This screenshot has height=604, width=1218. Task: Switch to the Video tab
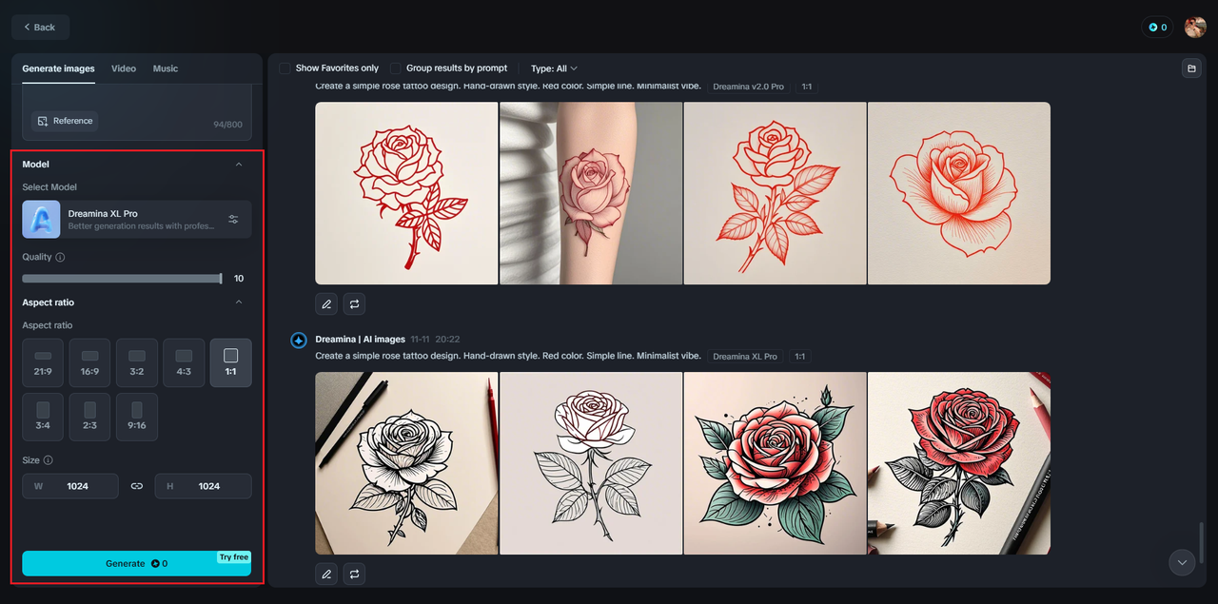tap(124, 68)
